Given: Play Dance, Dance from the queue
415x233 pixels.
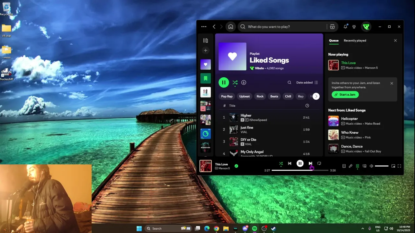Looking at the screenshot, I should 362,149.
